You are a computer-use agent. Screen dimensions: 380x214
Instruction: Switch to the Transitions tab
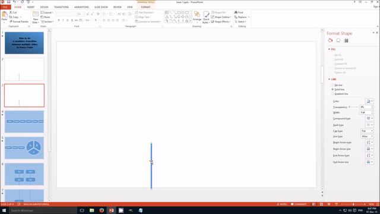pyautogui.click(x=61, y=7)
